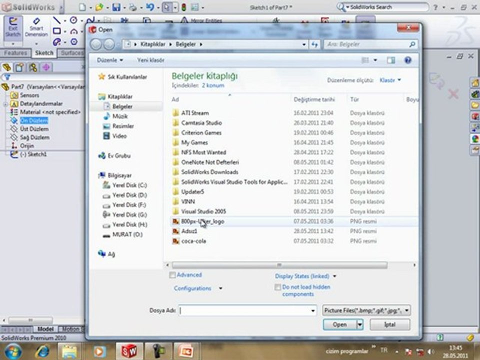Click the Open button
The height and width of the screenshot is (360, 480).
(340, 324)
